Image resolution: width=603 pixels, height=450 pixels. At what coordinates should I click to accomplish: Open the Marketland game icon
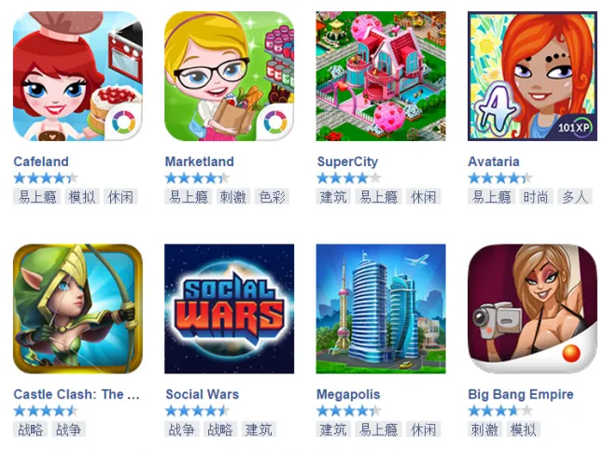[x=230, y=77]
